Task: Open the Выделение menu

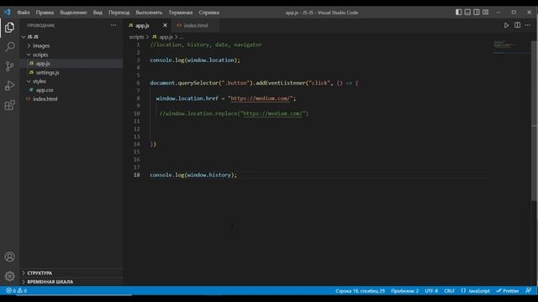Action: [x=73, y=13]
